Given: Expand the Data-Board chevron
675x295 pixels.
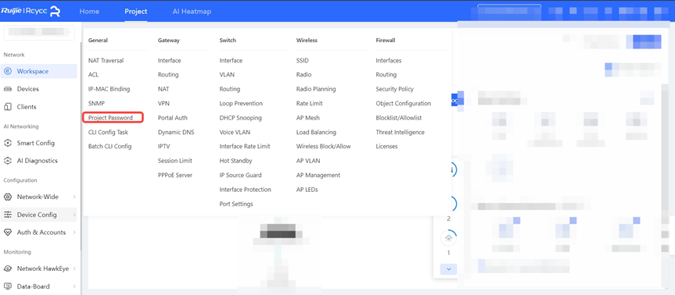Looking at the screenshot, I should click(x=74, y=286).
